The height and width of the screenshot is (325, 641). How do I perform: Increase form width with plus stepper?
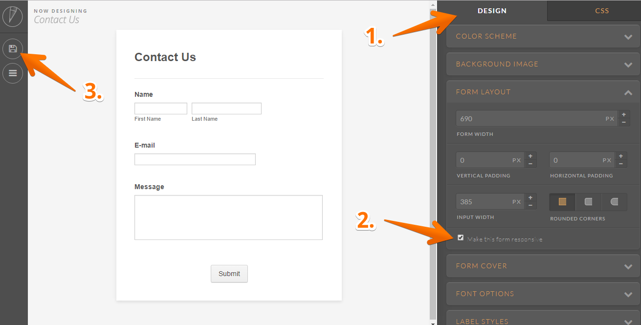click(624, 115)
